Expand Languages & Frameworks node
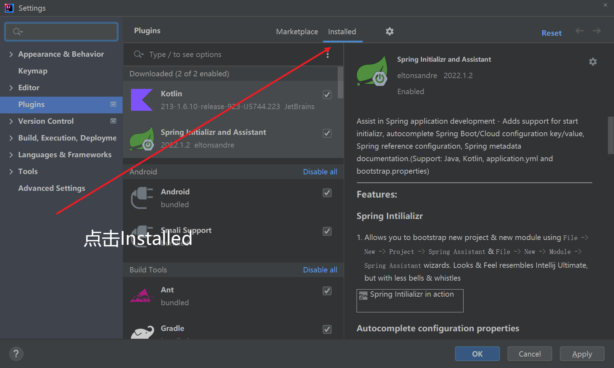Viewport: 614px width, 368px height. (11, 155)
